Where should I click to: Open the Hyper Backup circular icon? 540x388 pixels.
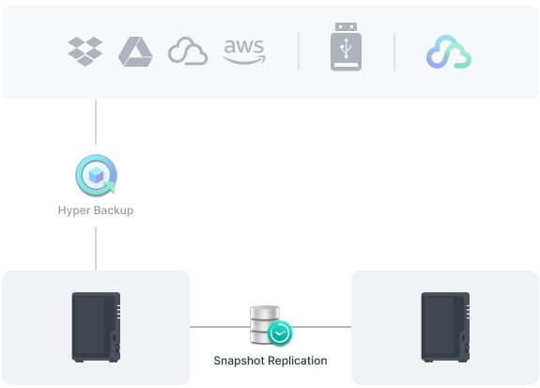click(x=97, y=175)
